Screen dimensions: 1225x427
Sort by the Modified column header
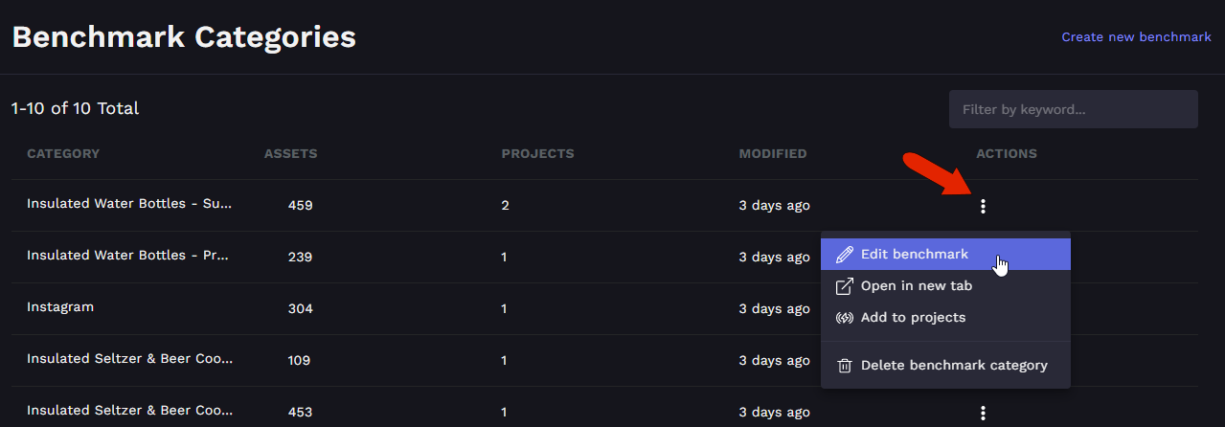(x=773, y=154)
